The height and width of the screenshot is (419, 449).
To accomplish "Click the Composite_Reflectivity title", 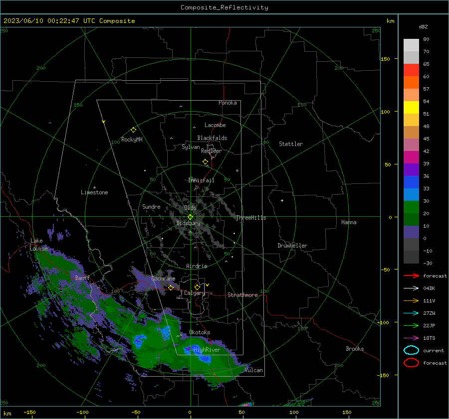I will [x=224, y=7].
